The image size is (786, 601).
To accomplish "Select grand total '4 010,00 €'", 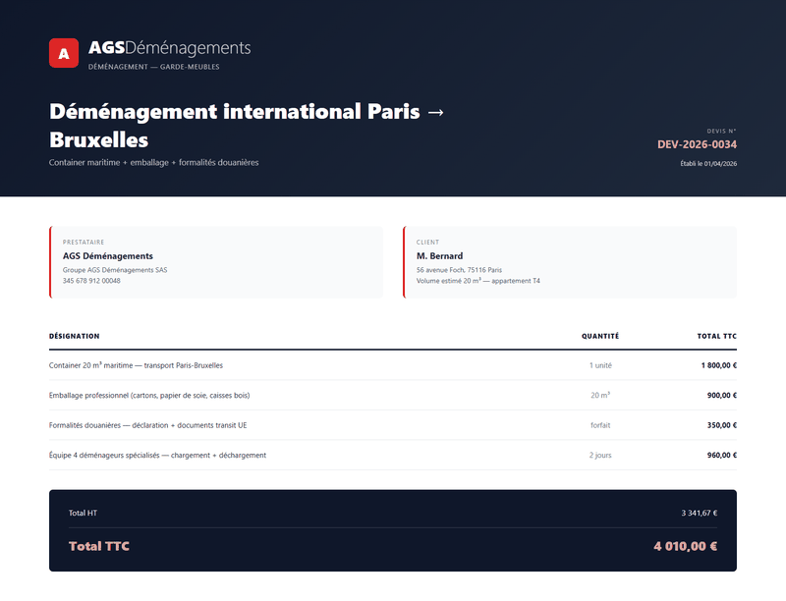I will click(x=685, y=546).
